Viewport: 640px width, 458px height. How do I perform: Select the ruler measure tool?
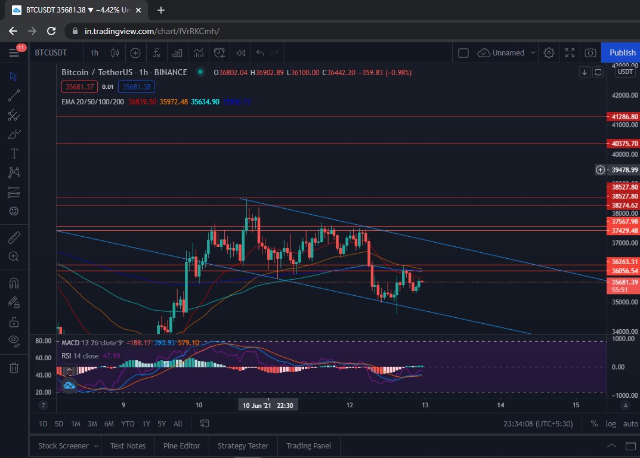14,237
